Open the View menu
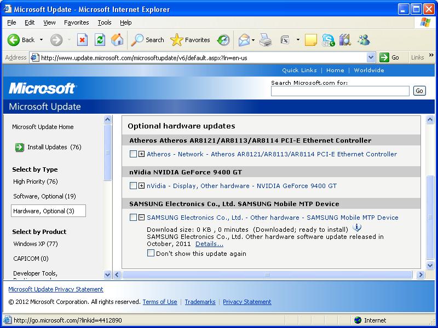This screenshot has width=438, height=328. (x=49, y=22)
